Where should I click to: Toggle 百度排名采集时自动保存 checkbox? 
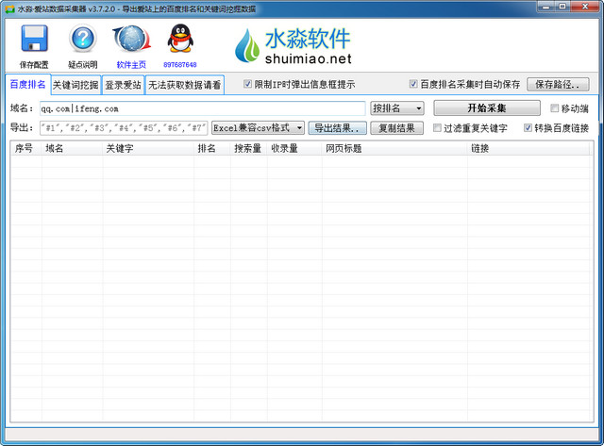[413, 84]
